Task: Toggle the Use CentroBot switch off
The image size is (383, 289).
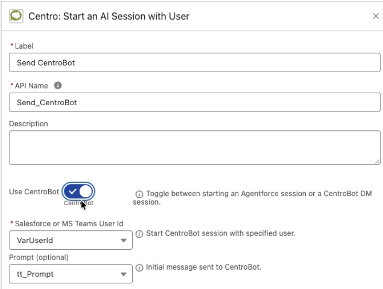Action: click(78, 191)
